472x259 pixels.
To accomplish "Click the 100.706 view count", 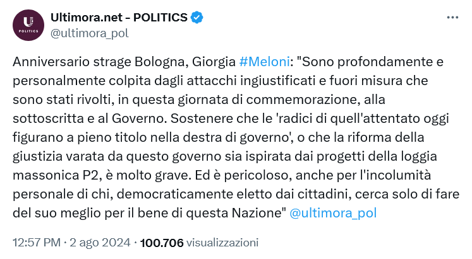I will (x=162, y=243).
